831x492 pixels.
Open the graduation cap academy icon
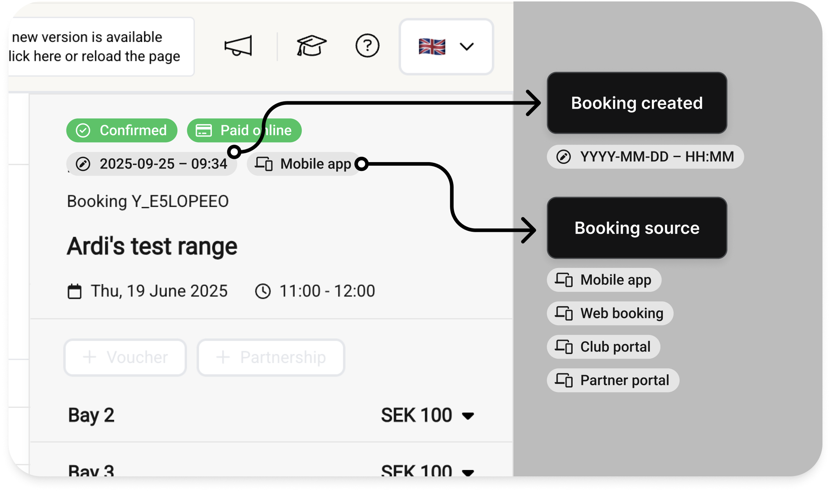click(x=311, y=46)
